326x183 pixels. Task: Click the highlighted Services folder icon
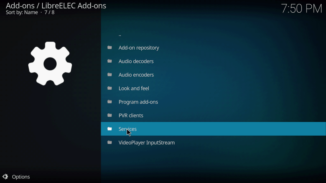tap(110, 129)
